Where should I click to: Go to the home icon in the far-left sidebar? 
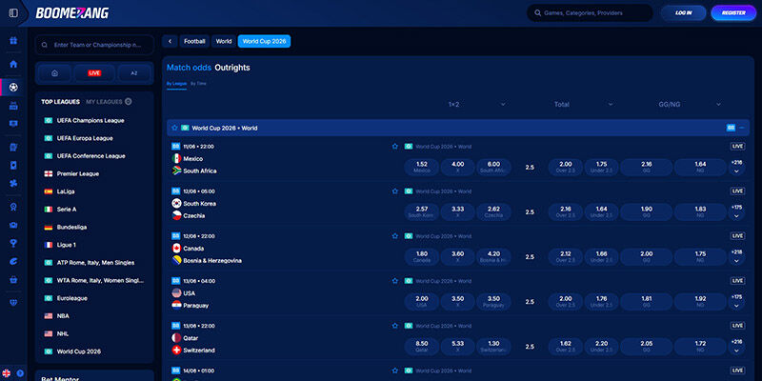pos(13,64)
